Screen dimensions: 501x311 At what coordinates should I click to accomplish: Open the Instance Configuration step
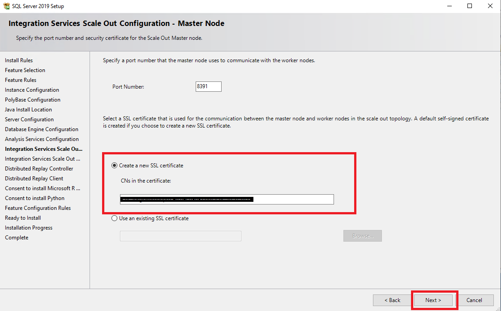[32, 90]
